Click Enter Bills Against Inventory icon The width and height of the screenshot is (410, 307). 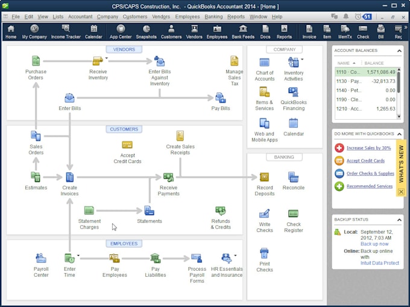pyautogui.click(x=159, y=61)
